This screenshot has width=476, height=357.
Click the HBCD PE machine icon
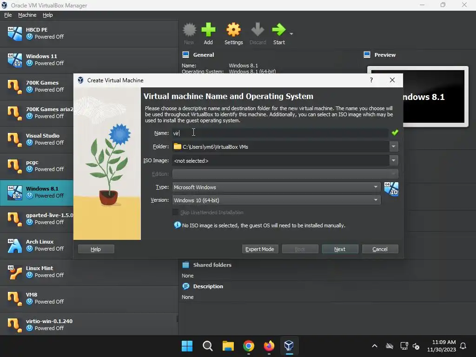coord(15,33)
